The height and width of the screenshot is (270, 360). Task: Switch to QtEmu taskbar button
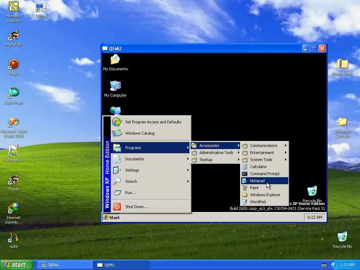point(65,265)
